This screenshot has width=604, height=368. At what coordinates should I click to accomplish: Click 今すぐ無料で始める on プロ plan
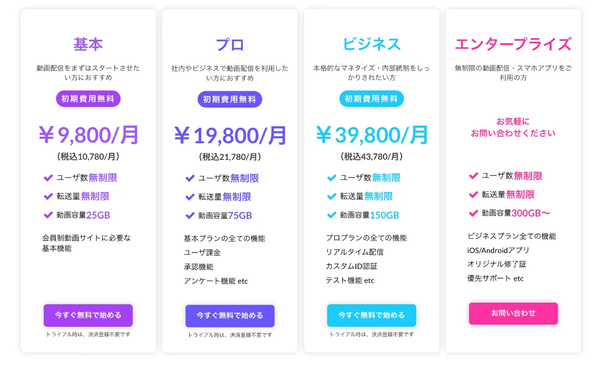coord(230,316)
